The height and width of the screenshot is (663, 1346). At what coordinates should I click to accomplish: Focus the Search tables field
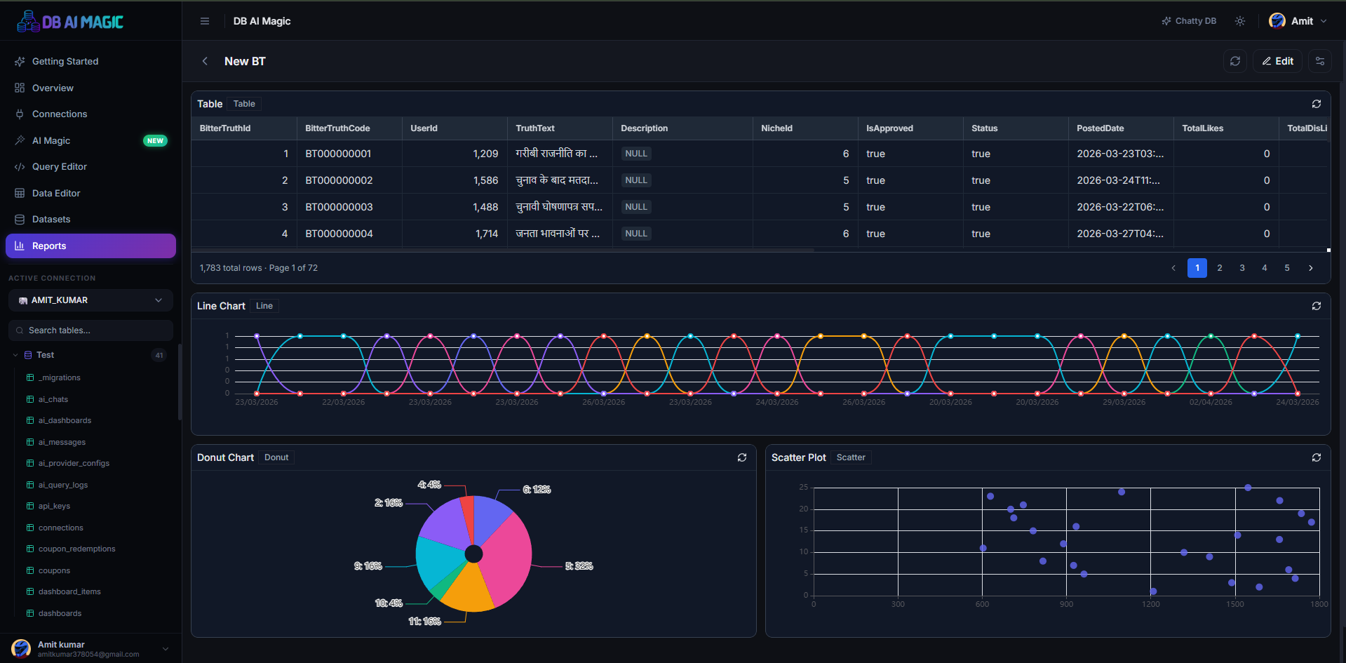coord(90,330)
